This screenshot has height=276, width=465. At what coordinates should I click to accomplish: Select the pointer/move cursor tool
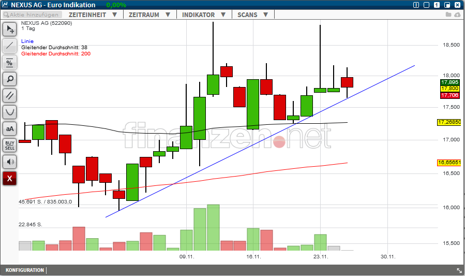coord(10,30)
